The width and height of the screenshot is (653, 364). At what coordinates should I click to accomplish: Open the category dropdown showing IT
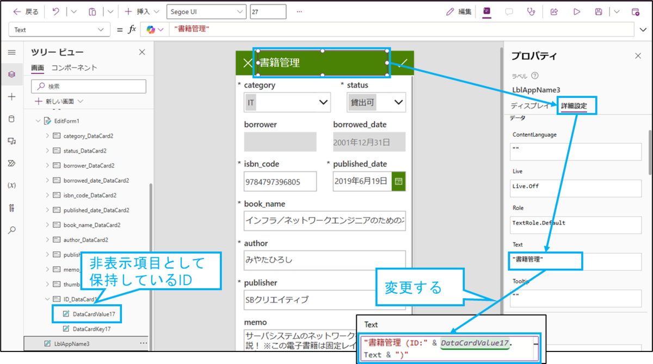(287, 102)
